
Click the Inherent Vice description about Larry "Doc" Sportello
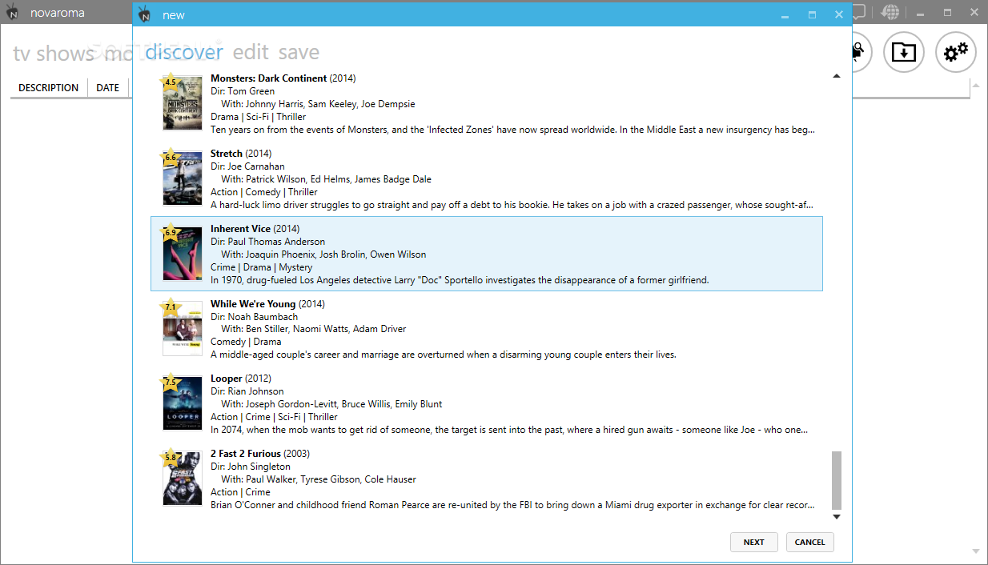pos(460,280)
